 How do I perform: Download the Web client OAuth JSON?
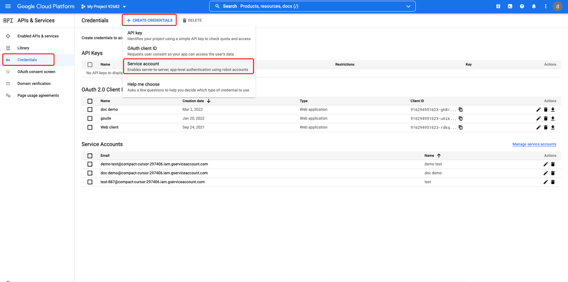553,127
